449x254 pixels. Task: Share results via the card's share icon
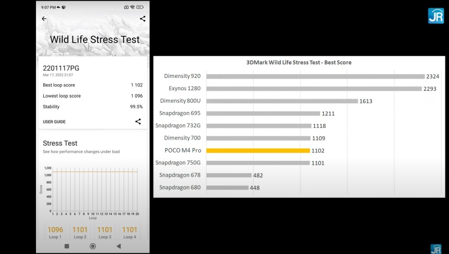[138, 121]
